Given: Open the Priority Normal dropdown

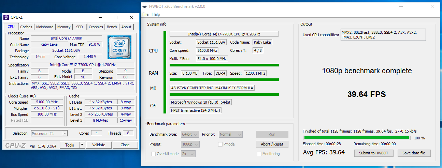Looking at the screenshot, I should (x=231, y=134).
